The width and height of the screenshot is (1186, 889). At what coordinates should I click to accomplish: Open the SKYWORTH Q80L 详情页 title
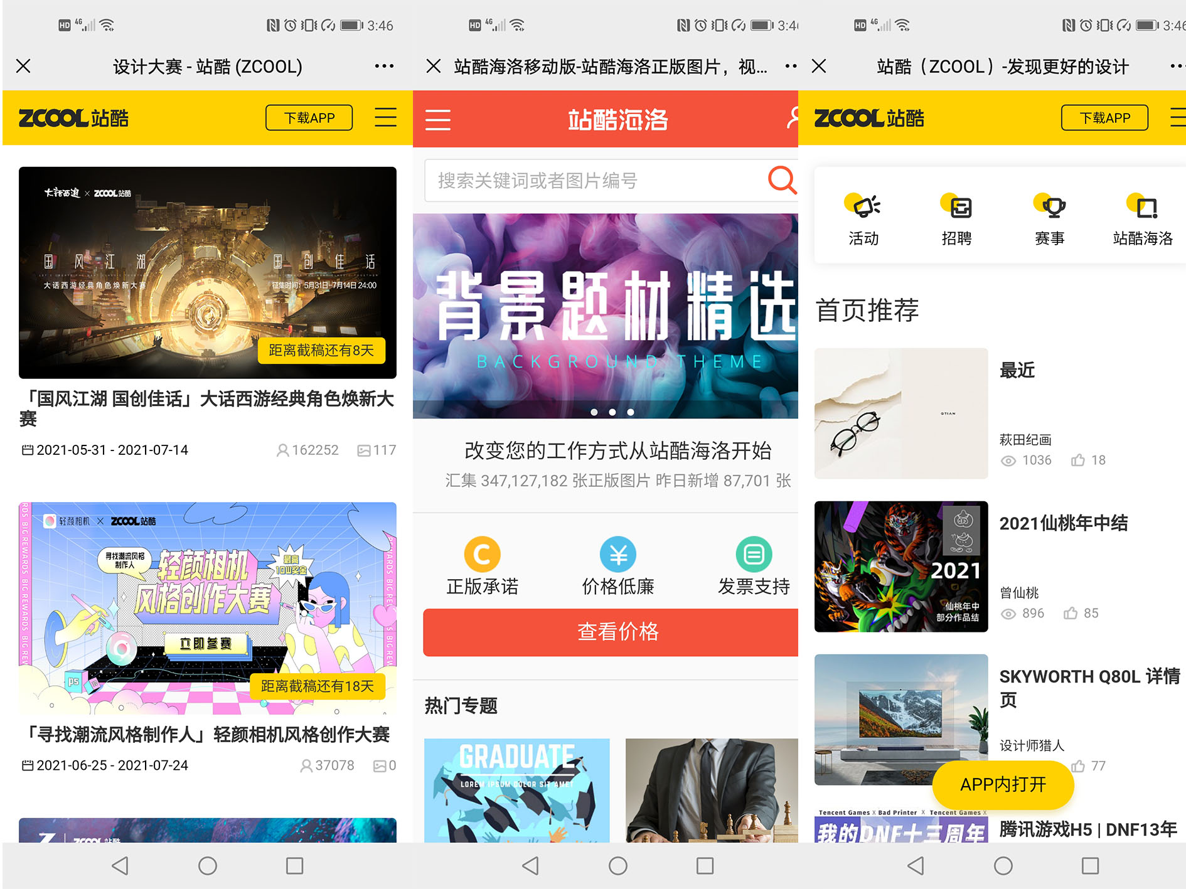pyautogui.click(x=1090, y=688)
